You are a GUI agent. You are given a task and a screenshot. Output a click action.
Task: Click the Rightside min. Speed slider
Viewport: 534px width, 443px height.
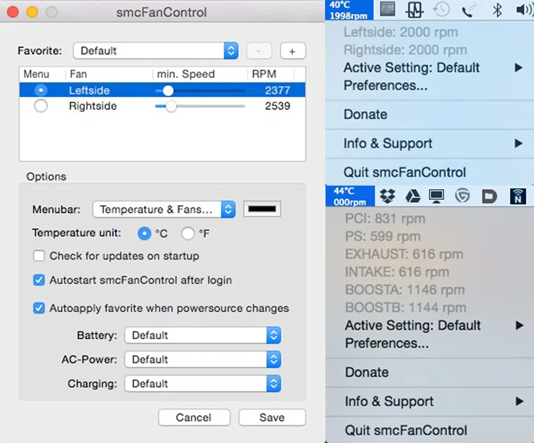click(x=200, y=106)
